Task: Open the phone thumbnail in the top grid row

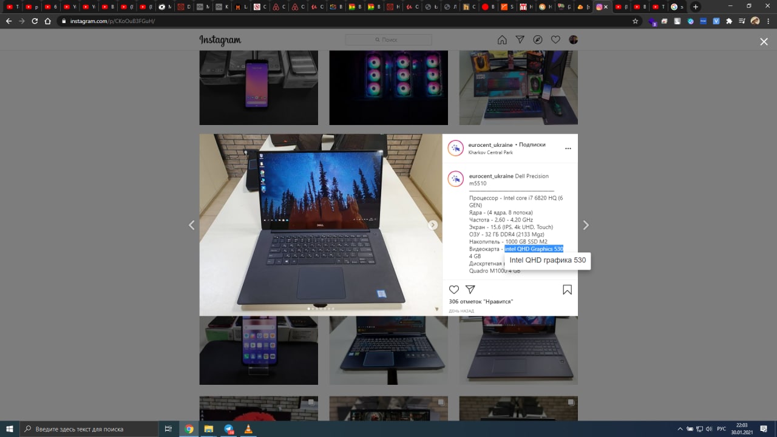Action: 259,88
